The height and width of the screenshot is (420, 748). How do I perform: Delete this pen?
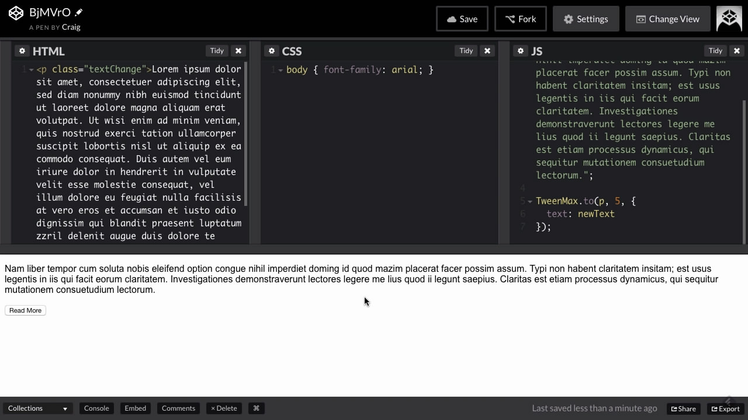224,408
